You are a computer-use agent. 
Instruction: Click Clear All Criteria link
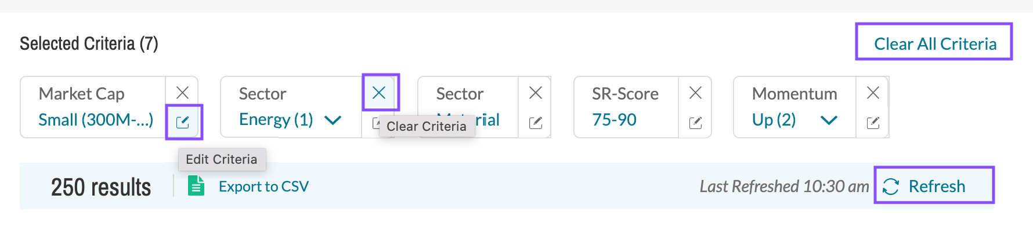click(x=935, y=44)
